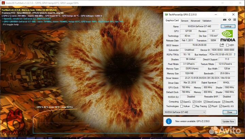
Task: Click the BIOS export share icon
Action: point(222,45)
